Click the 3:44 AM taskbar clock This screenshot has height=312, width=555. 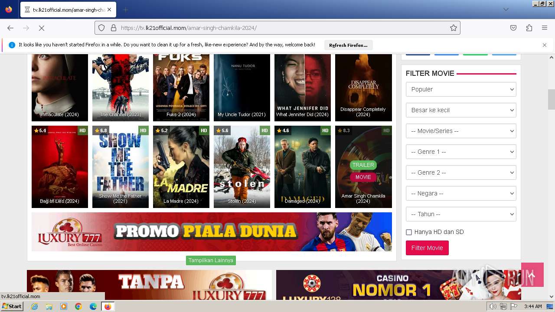click(533, 306)
